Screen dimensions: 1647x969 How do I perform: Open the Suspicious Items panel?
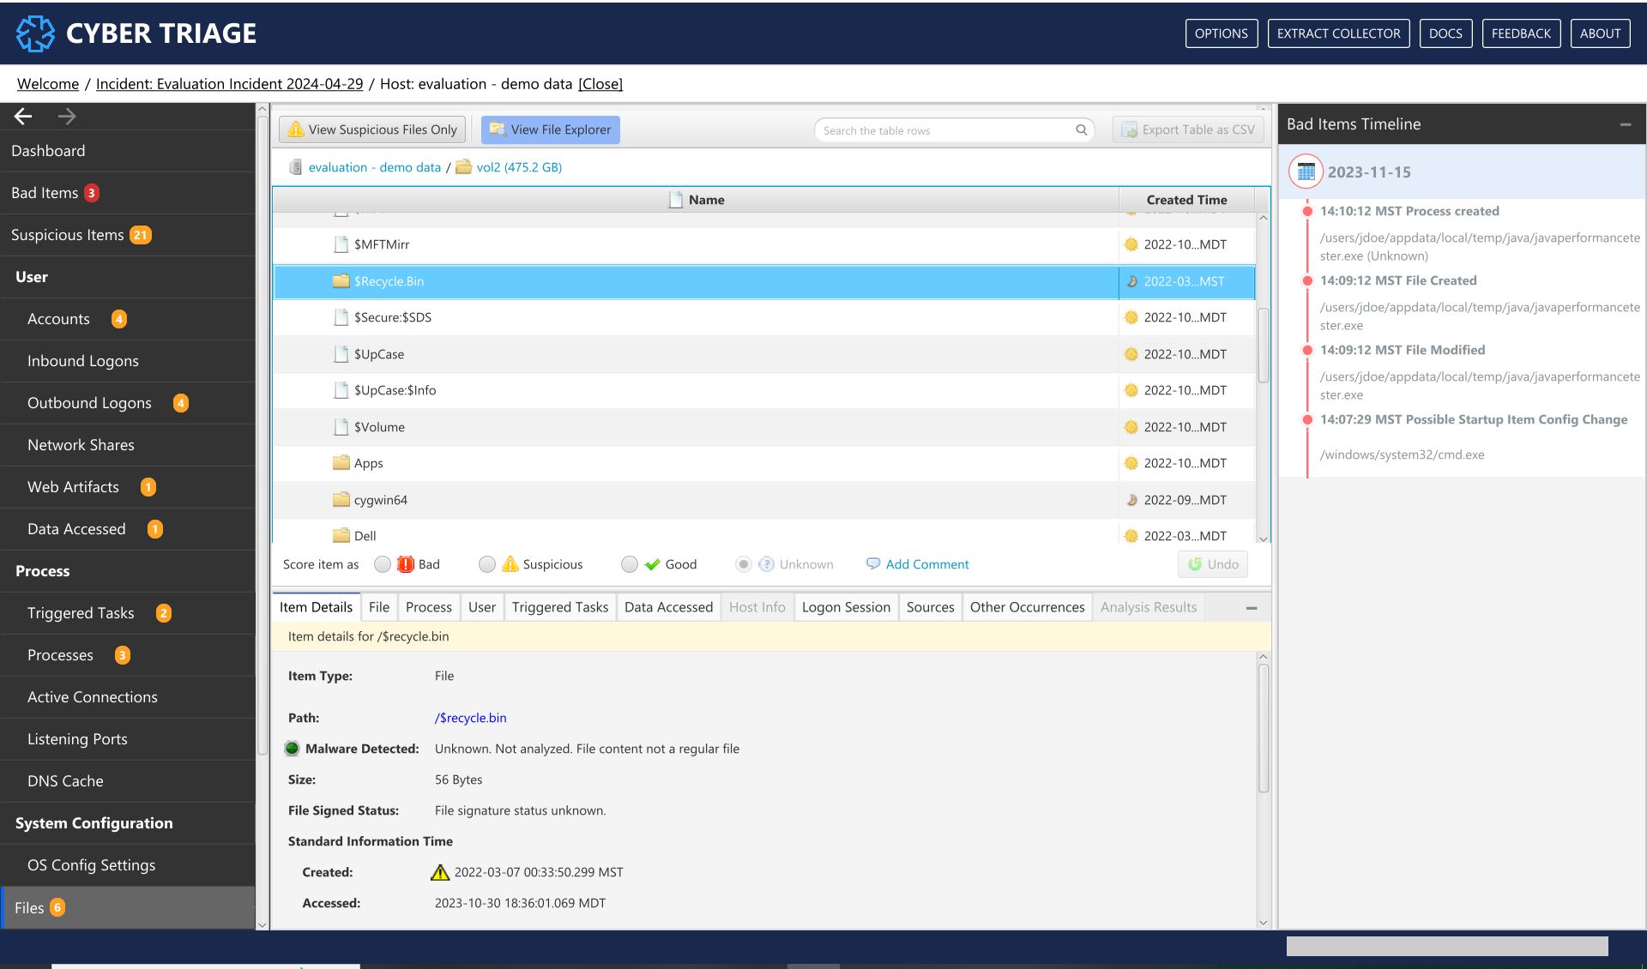coord(81,233)
